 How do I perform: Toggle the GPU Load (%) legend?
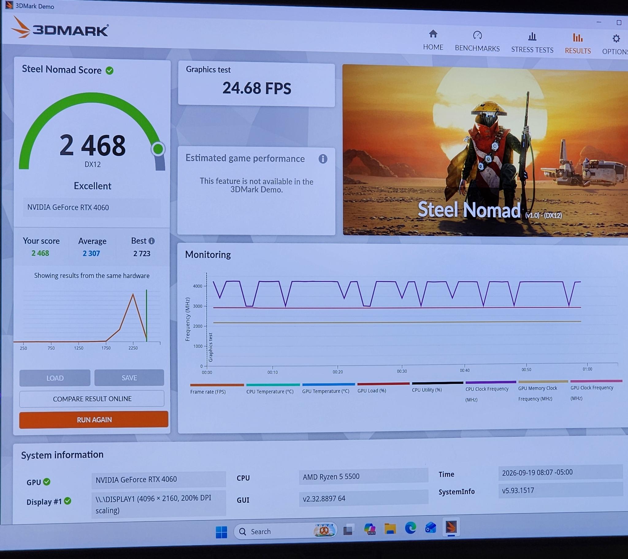[x=383, y=388]
